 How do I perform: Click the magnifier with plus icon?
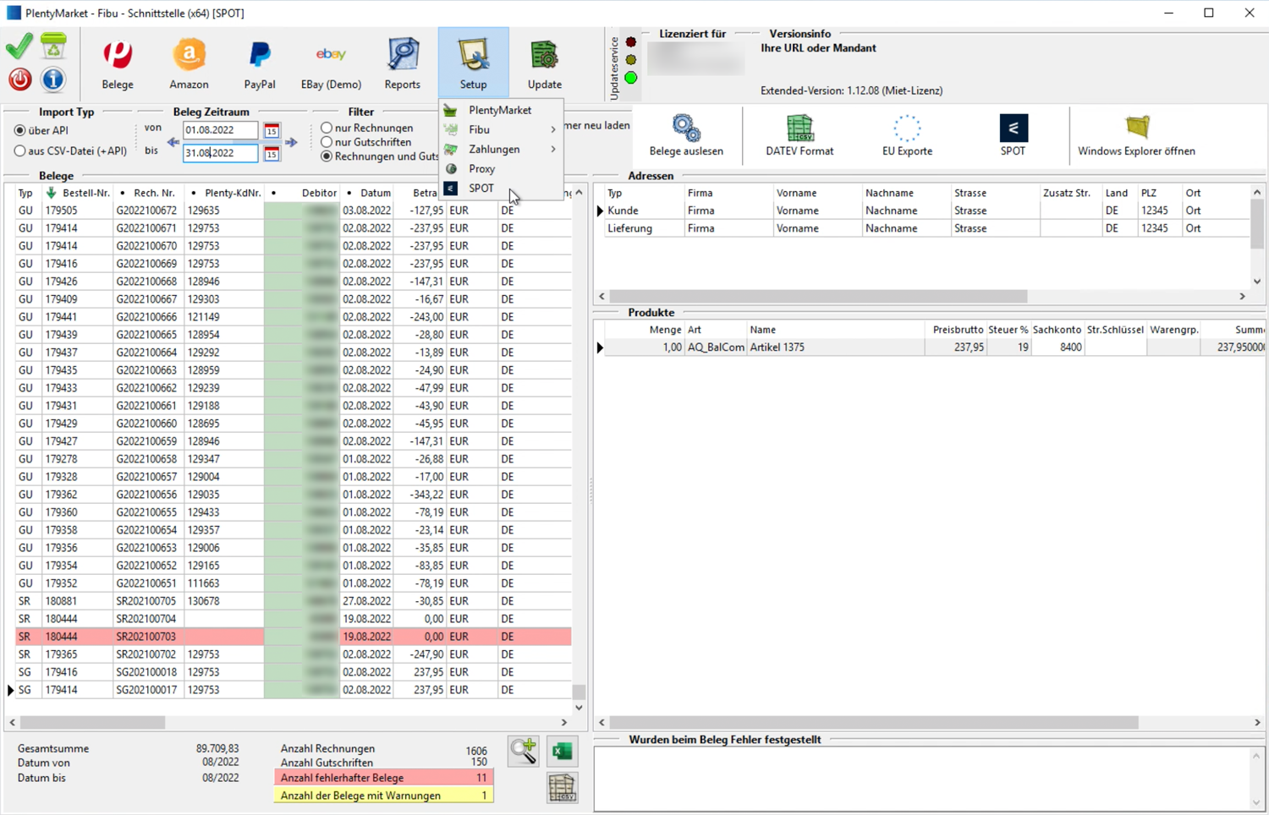pyautogui.click(x=523, y=751)
